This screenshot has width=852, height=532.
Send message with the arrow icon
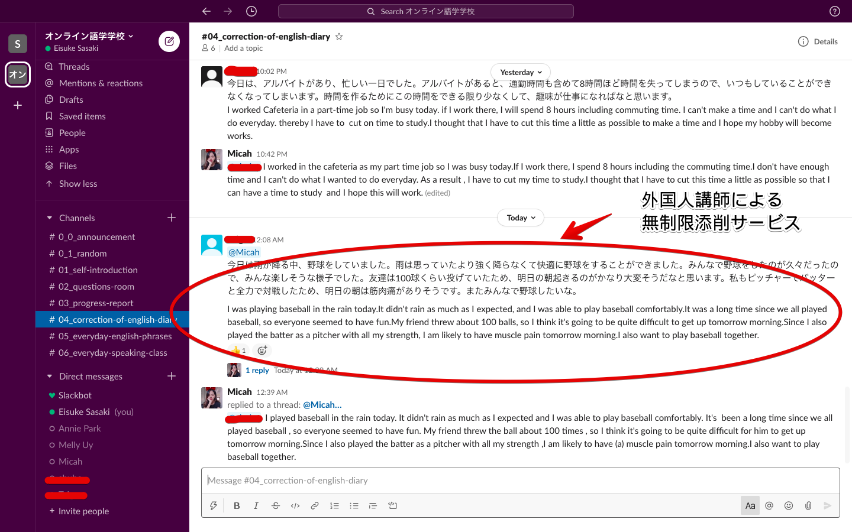click(828, 505)
